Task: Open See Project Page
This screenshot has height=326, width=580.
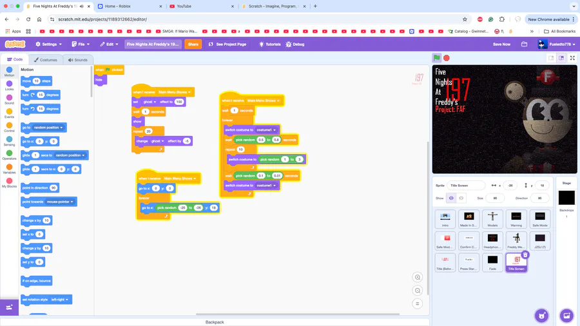Action: pyautogui.click(x=227, y=44)
